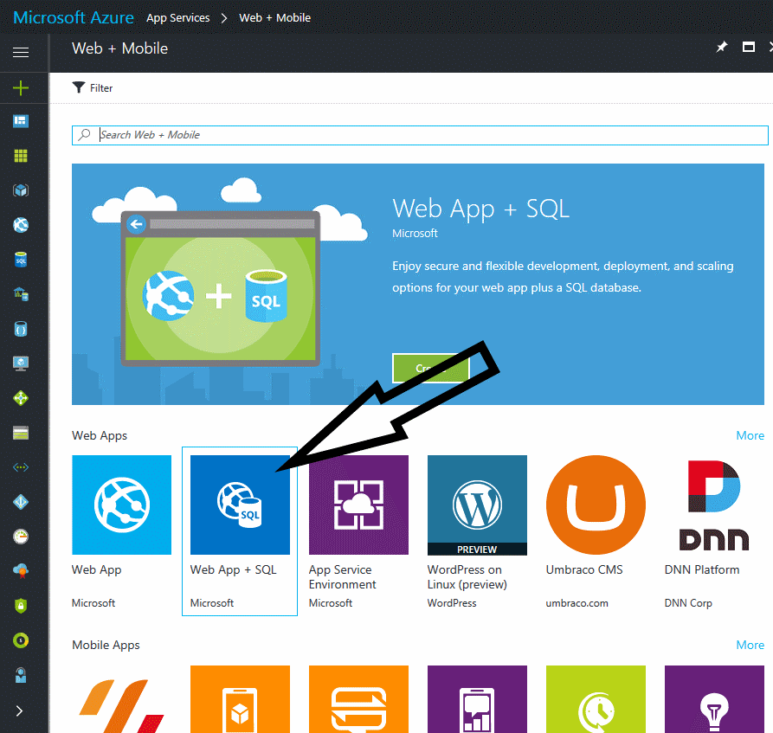Open the All resources grid icon
The height and width of the screenshot is (733, 773).
click(x=21, y=156)
